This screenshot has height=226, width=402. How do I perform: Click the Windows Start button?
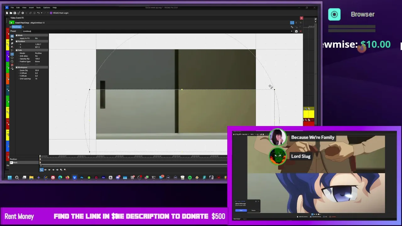10,178
